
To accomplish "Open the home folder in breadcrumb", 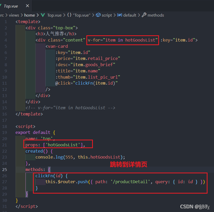I will (x=30, y=15).
